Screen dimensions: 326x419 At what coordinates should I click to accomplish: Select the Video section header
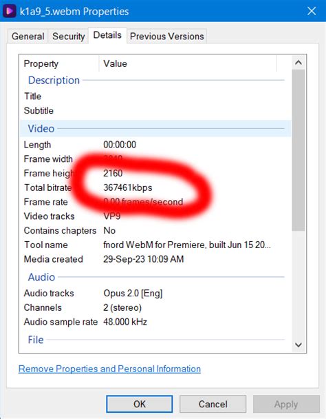pyautogui.click(x=155, y=129)
